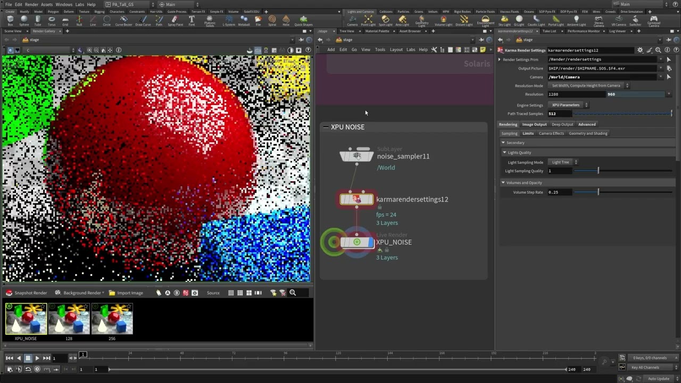The image size is (681, 383).
Task: Open the Main radial menu dropdown
Action: click(x=178, y=4)
